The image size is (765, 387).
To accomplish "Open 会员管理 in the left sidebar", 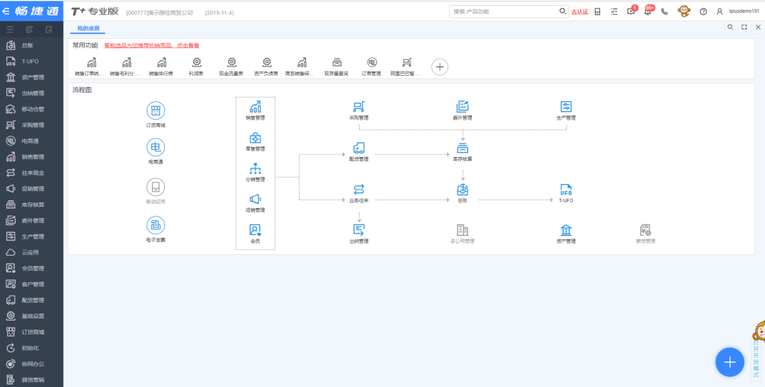I will click(31, 268).
